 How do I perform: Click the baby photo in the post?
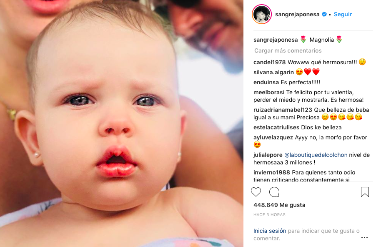pyautogui.click(x=121, y=123)
